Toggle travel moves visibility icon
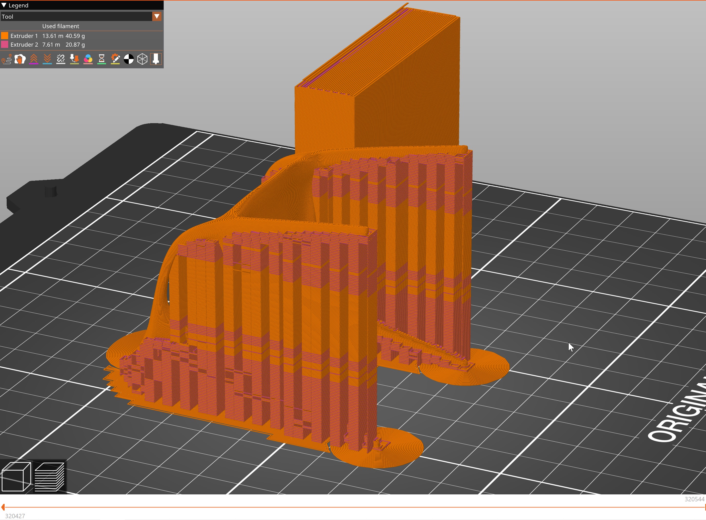This screenshot has width=706, height=520. [6, 59]
